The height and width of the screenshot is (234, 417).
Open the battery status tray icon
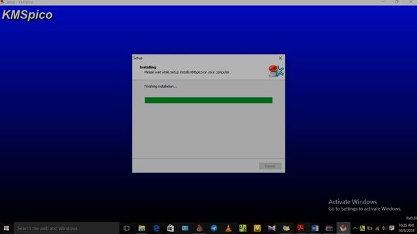pos(369,228)
